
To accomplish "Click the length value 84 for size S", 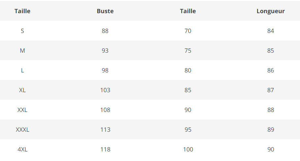I will pyautogui.click(x=271, y=31).
